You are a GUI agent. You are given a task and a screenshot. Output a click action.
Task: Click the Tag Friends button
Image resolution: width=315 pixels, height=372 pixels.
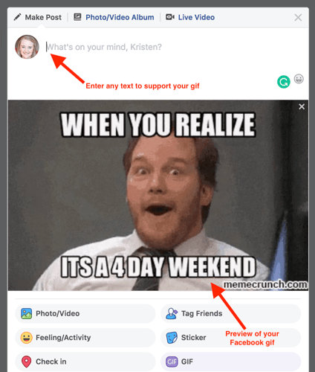[x=230, y=313]
